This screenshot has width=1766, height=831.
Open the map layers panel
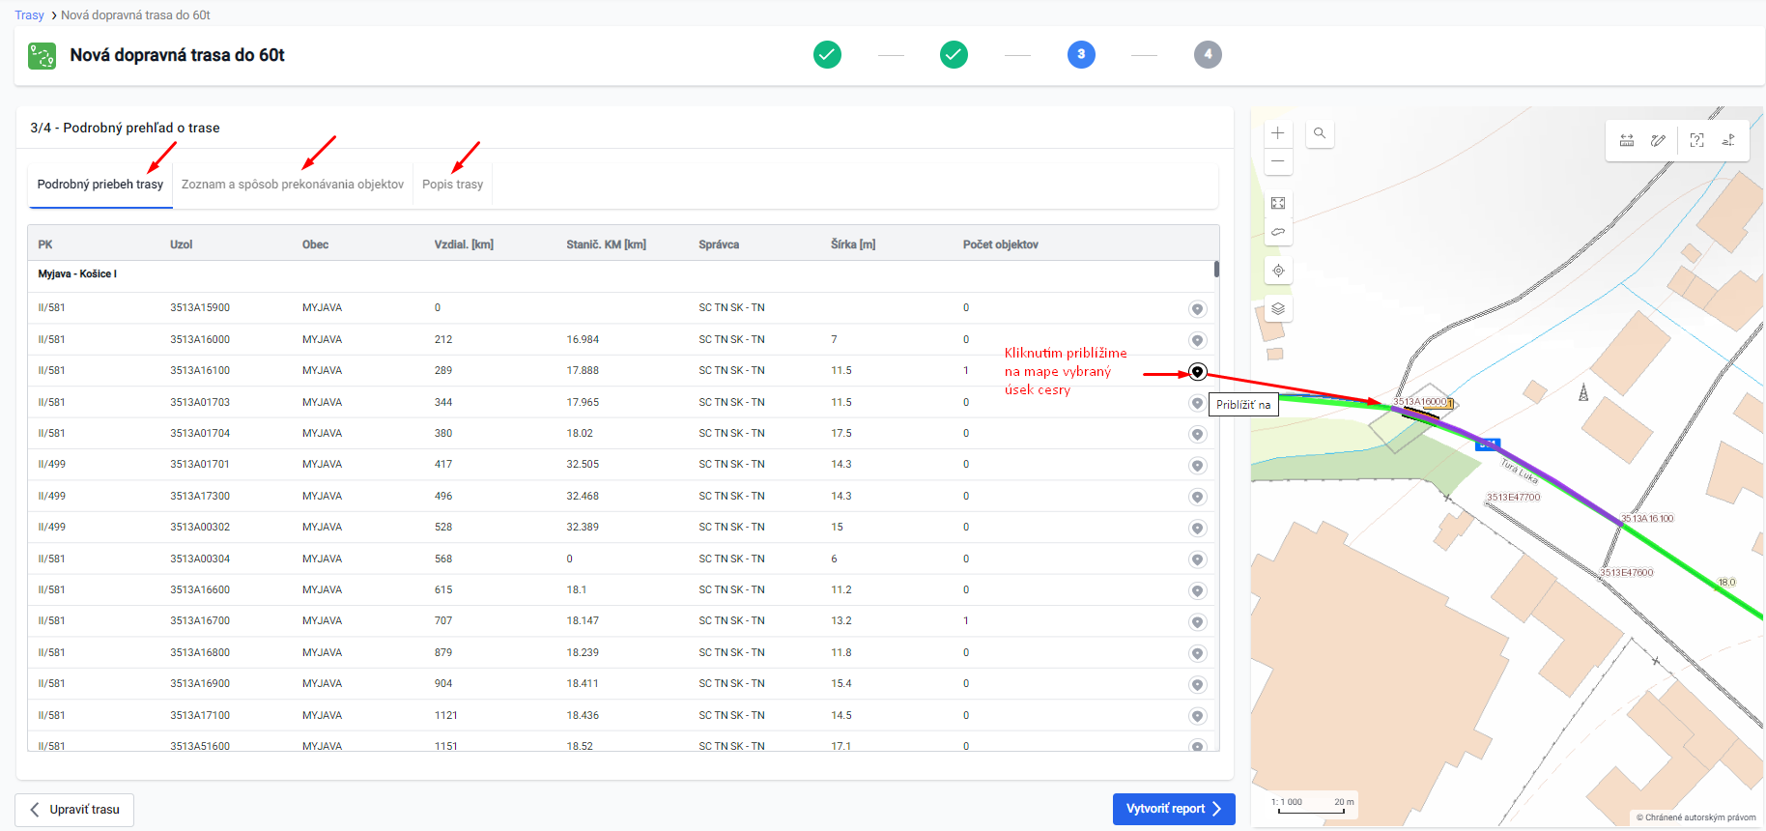[x=1277, y=309]
